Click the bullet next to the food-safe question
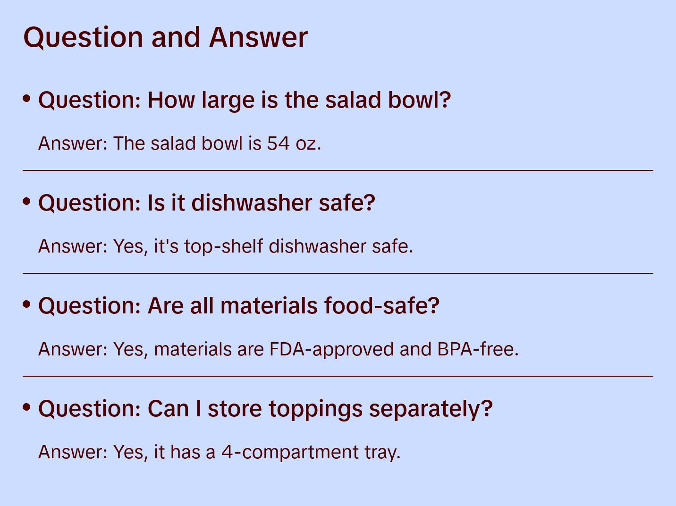Screen dimensions: 676x506 [x=27, y=304]
